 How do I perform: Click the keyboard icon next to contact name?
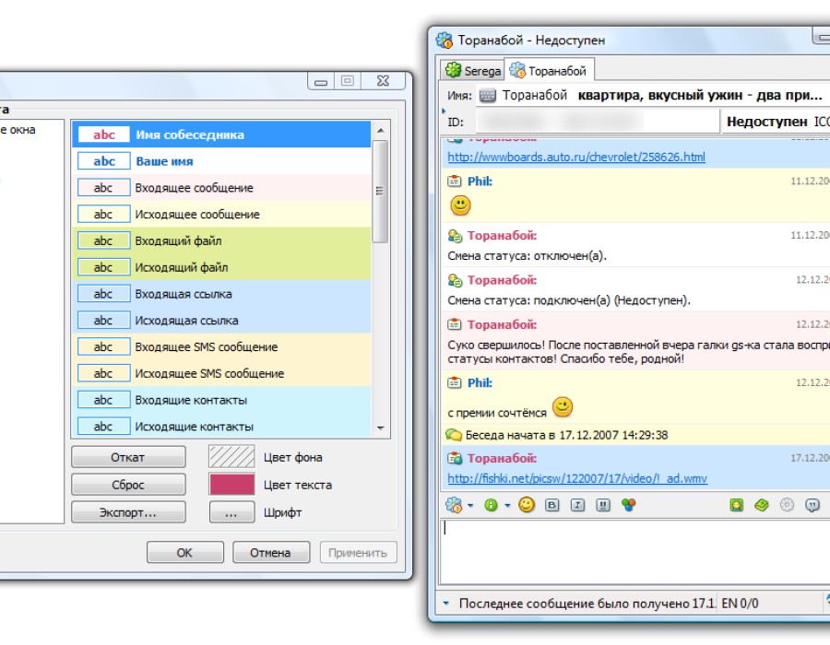pyautogui.click(x=488, y=96)
